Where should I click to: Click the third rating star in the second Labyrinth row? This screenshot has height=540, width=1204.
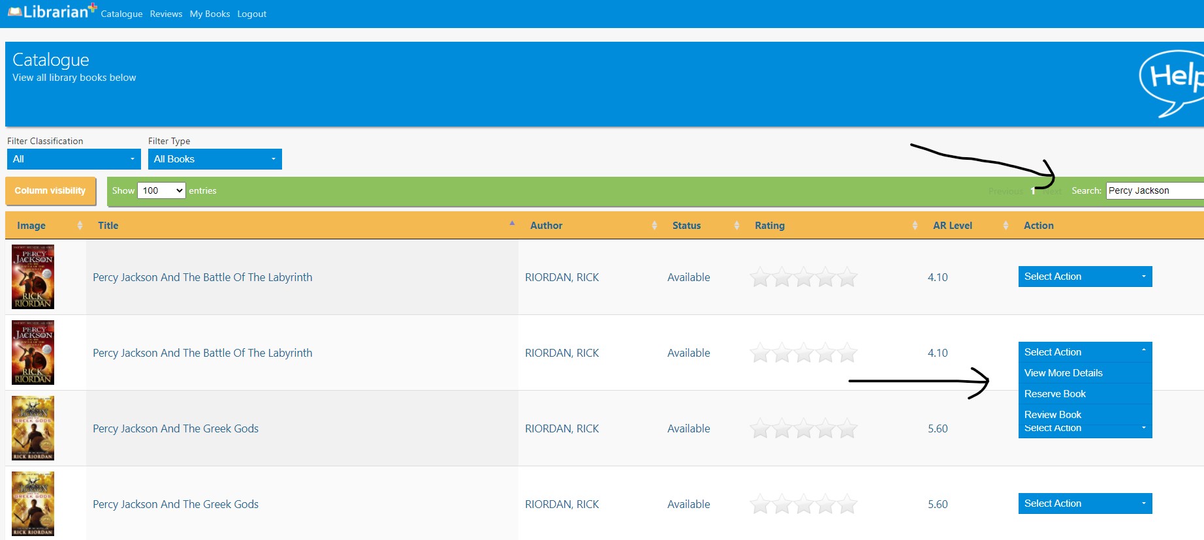804,353
